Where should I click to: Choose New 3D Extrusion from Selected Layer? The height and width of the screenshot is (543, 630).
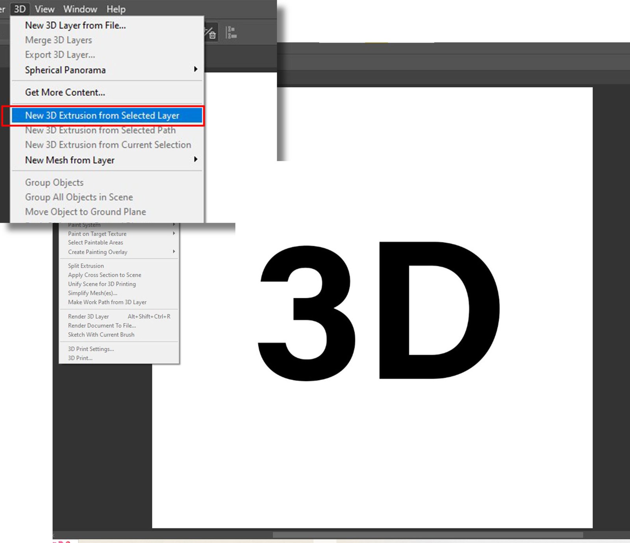pyautogui.click(x=107, y=115)
